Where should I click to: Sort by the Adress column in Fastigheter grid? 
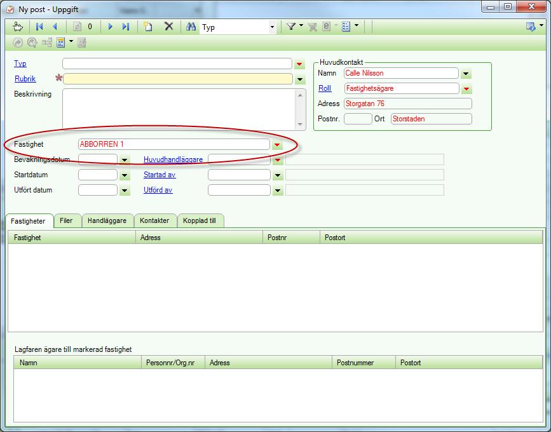[x=199, y=238]
